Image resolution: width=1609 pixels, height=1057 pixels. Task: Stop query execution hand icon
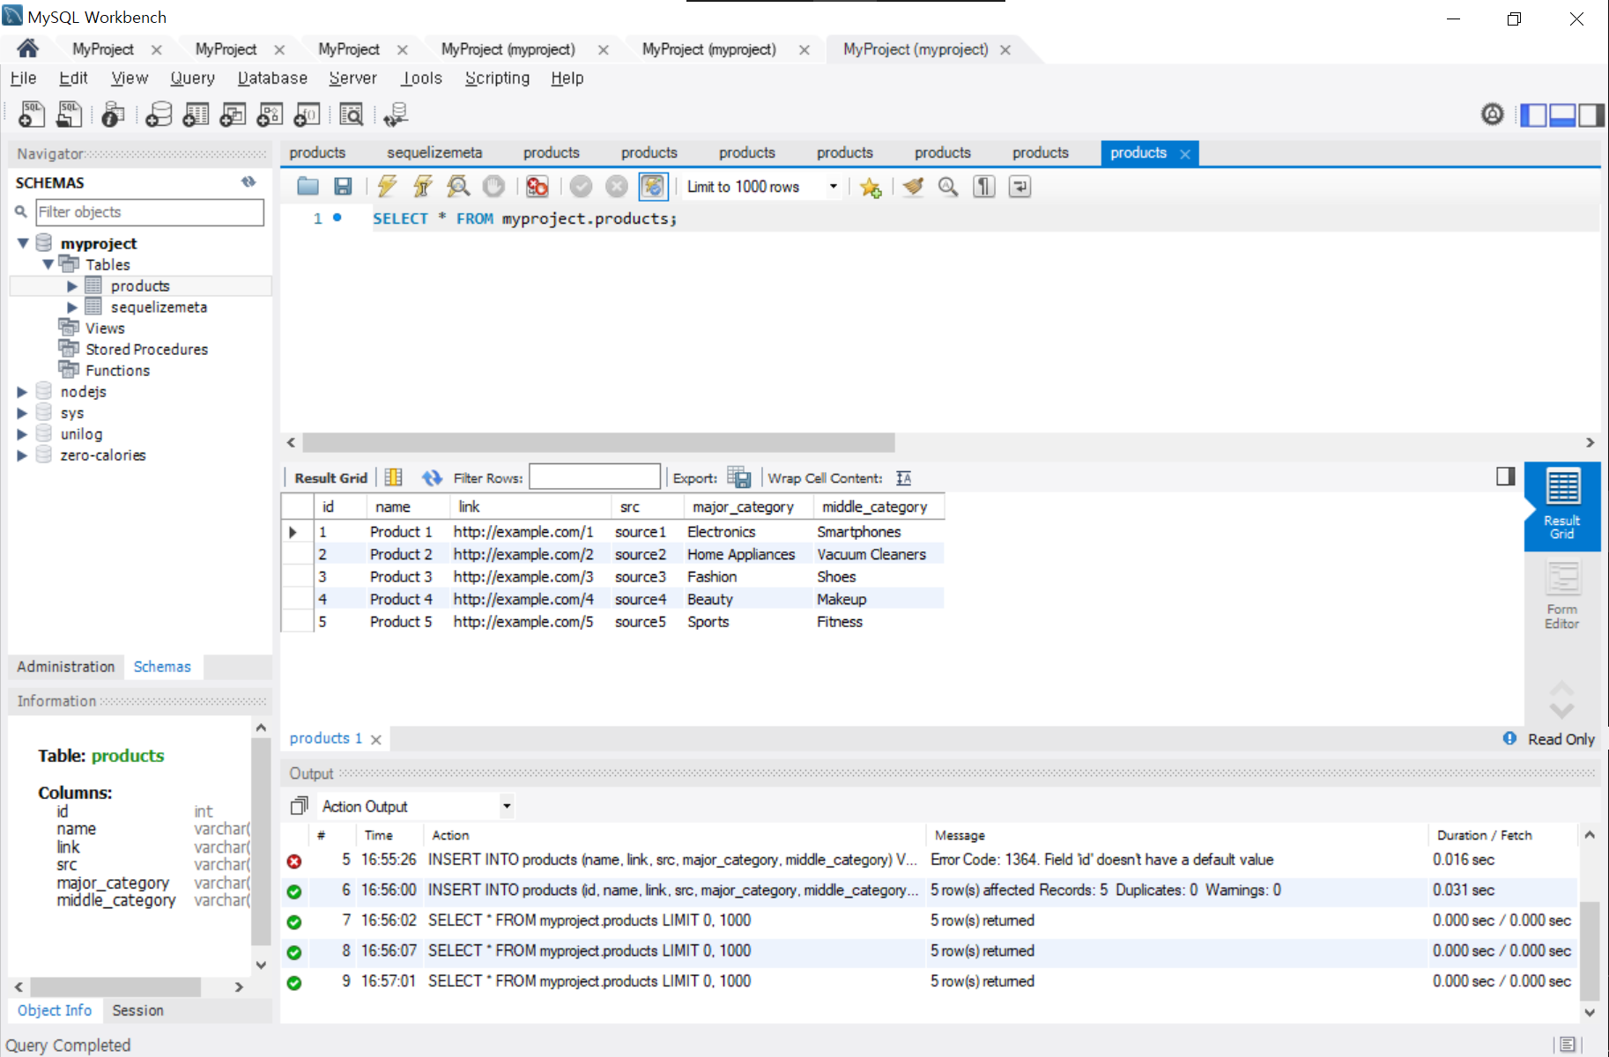pos(493,186)
